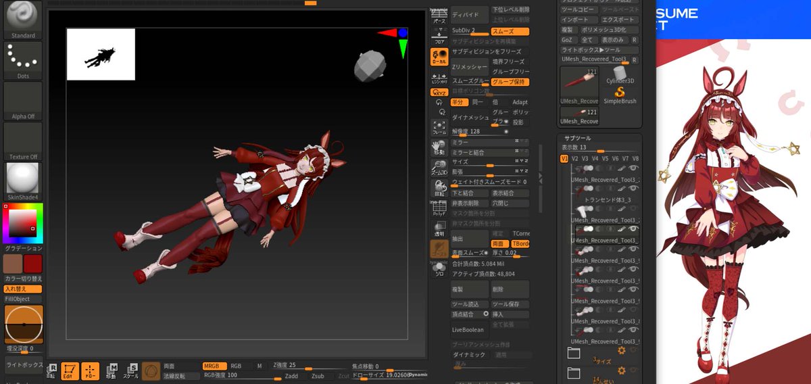Open the Standard brush selector

pyautogui.click(x=23, y=20)
